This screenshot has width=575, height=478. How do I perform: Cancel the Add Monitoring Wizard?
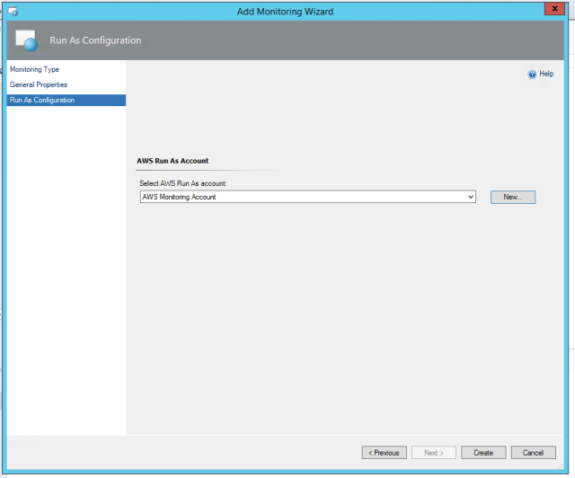[x=533, y=452]
